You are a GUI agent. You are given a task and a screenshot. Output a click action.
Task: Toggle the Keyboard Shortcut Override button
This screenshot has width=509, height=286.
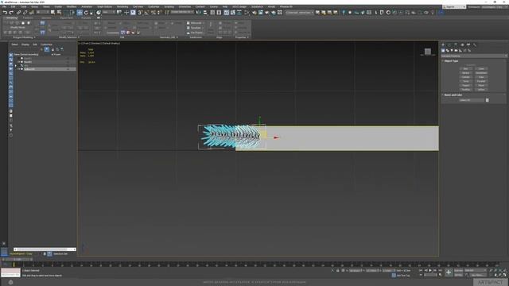[133, 13]
